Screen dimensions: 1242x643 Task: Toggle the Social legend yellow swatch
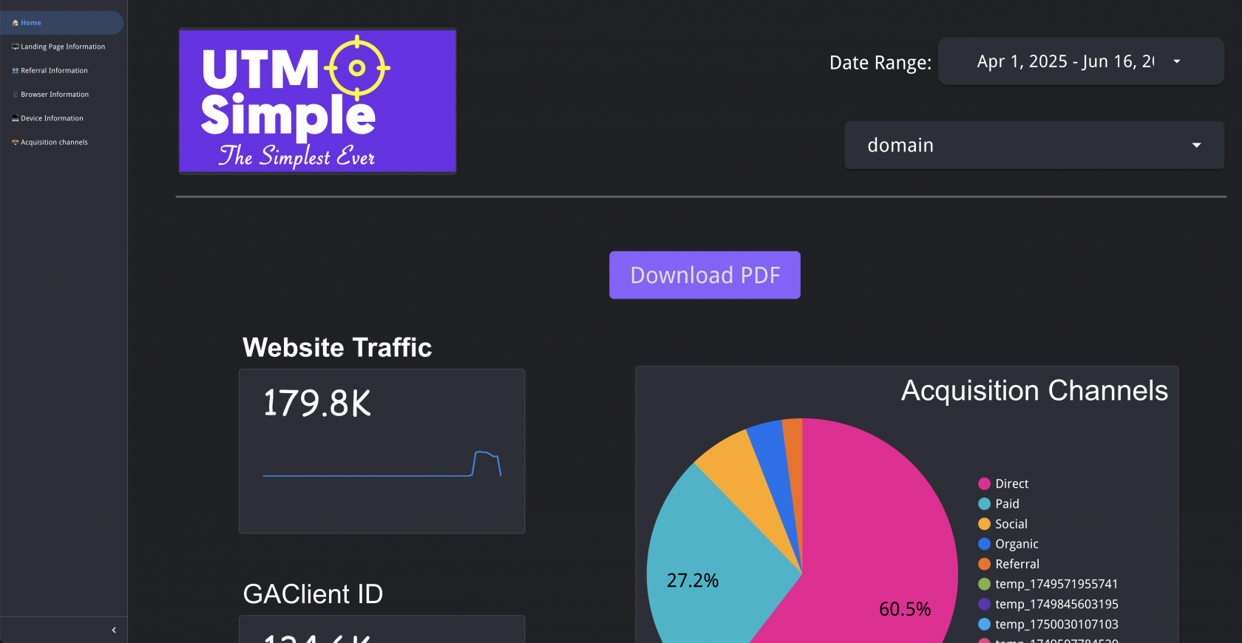pos(984,524)
